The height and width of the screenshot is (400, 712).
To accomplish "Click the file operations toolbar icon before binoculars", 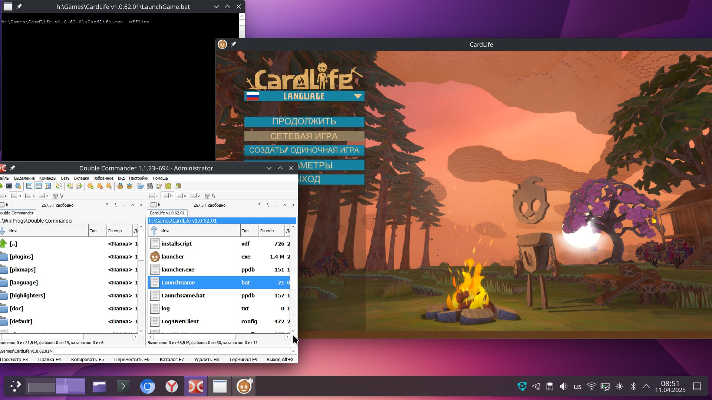I will (x=141, y=186).
